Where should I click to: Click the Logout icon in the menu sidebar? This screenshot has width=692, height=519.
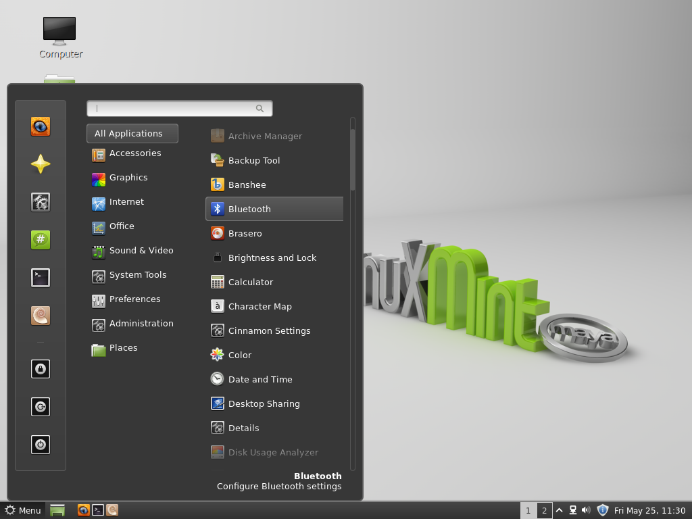[x=40, y=406]
